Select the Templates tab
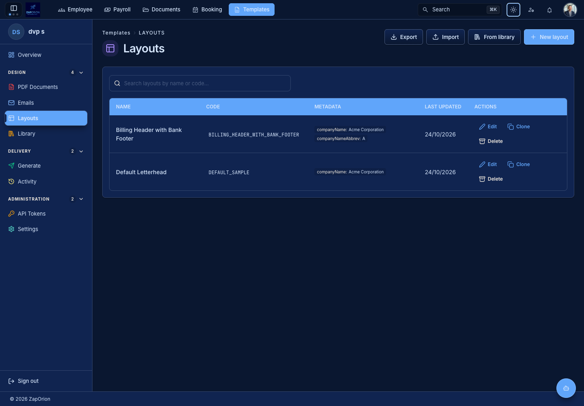This screenshot has width=584, height=406. (x=251, y=9)
